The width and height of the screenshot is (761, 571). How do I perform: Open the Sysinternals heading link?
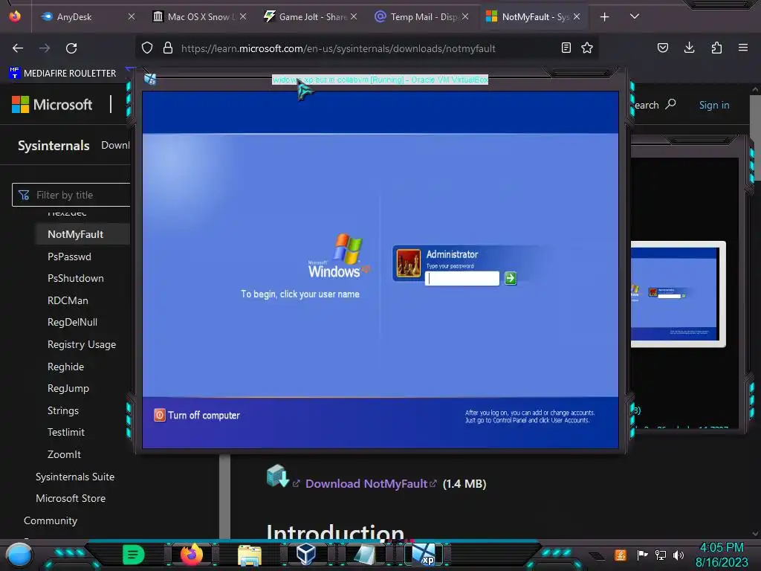[x=54, y=146]
